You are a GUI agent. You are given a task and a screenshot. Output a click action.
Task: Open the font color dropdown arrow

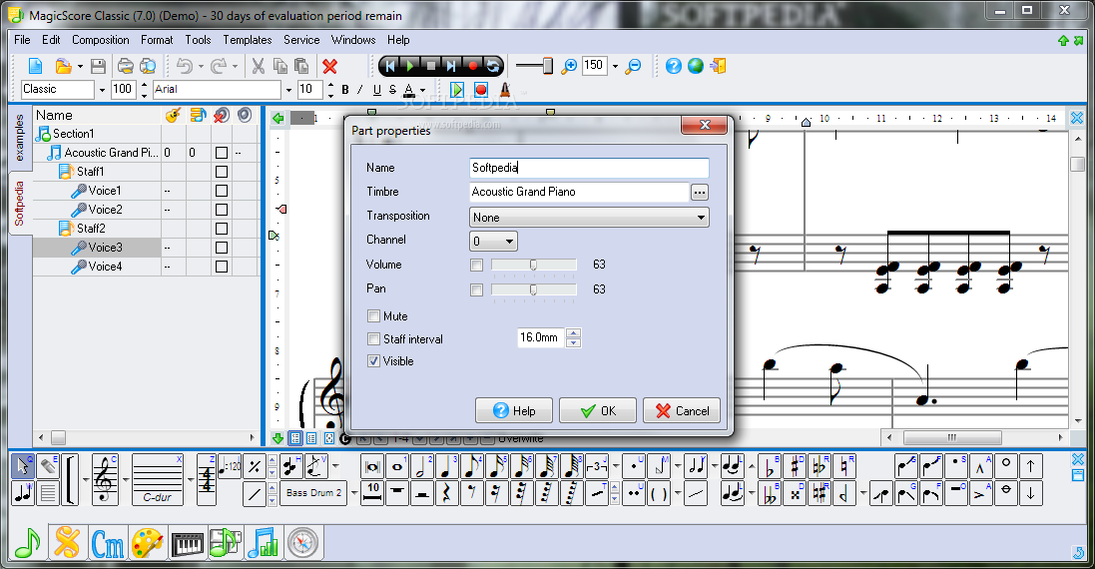coord(422,90)
